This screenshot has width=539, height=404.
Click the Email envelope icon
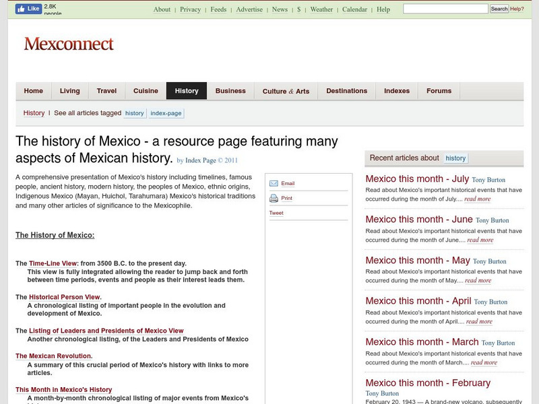point(274,184)
